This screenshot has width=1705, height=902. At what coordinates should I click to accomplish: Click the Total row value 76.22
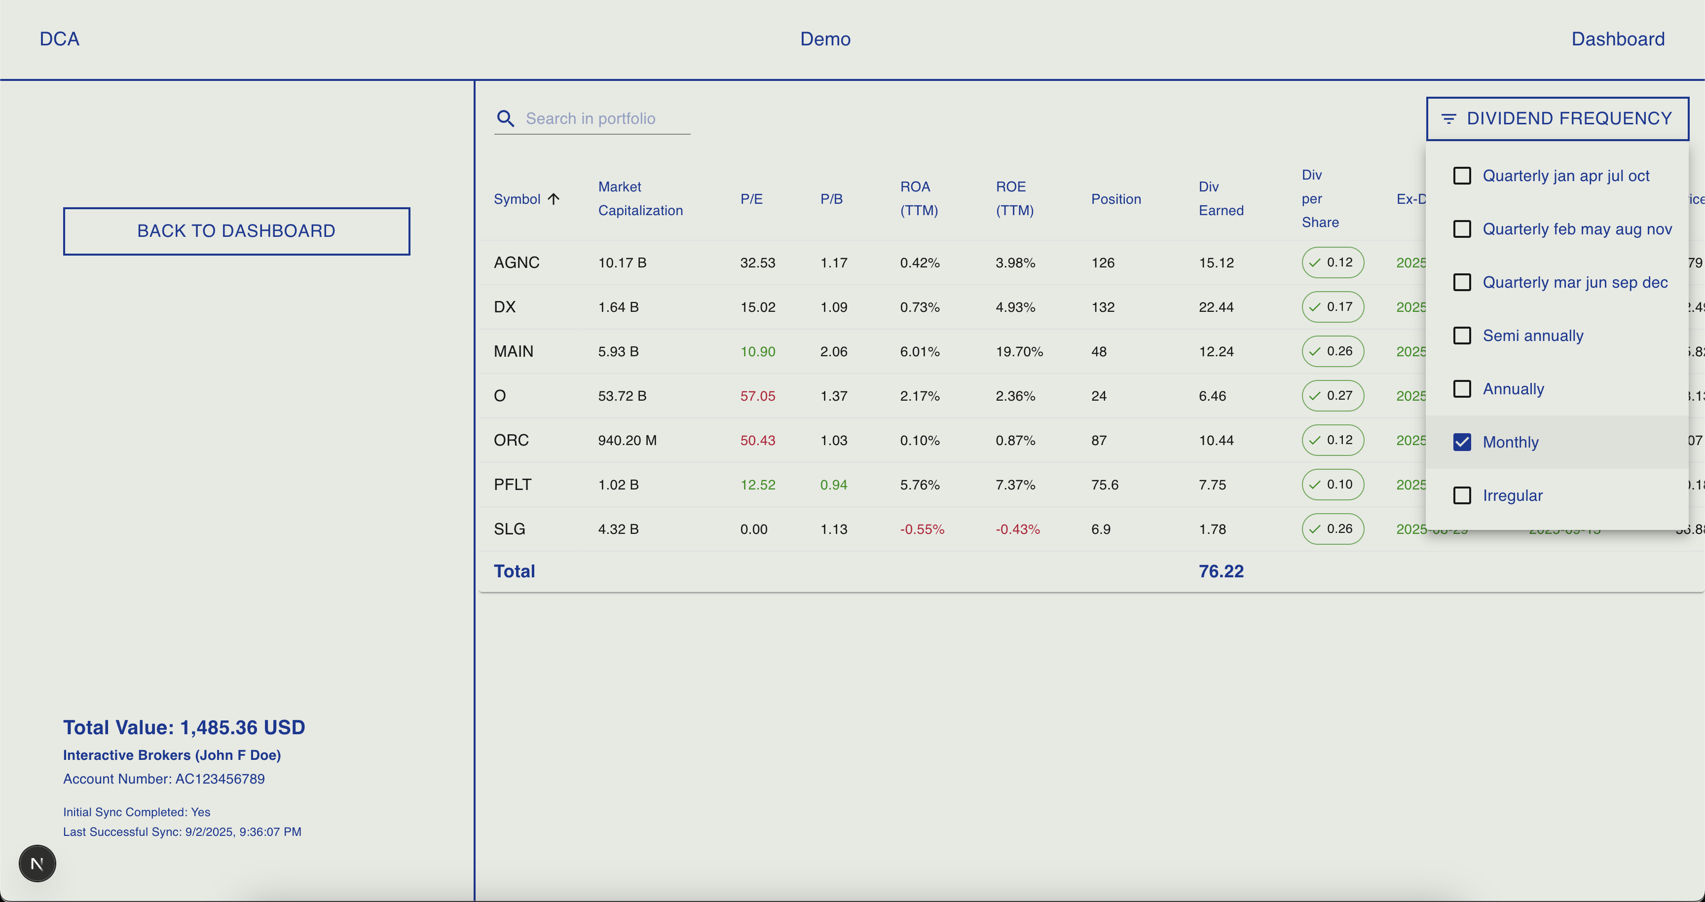1221,570
